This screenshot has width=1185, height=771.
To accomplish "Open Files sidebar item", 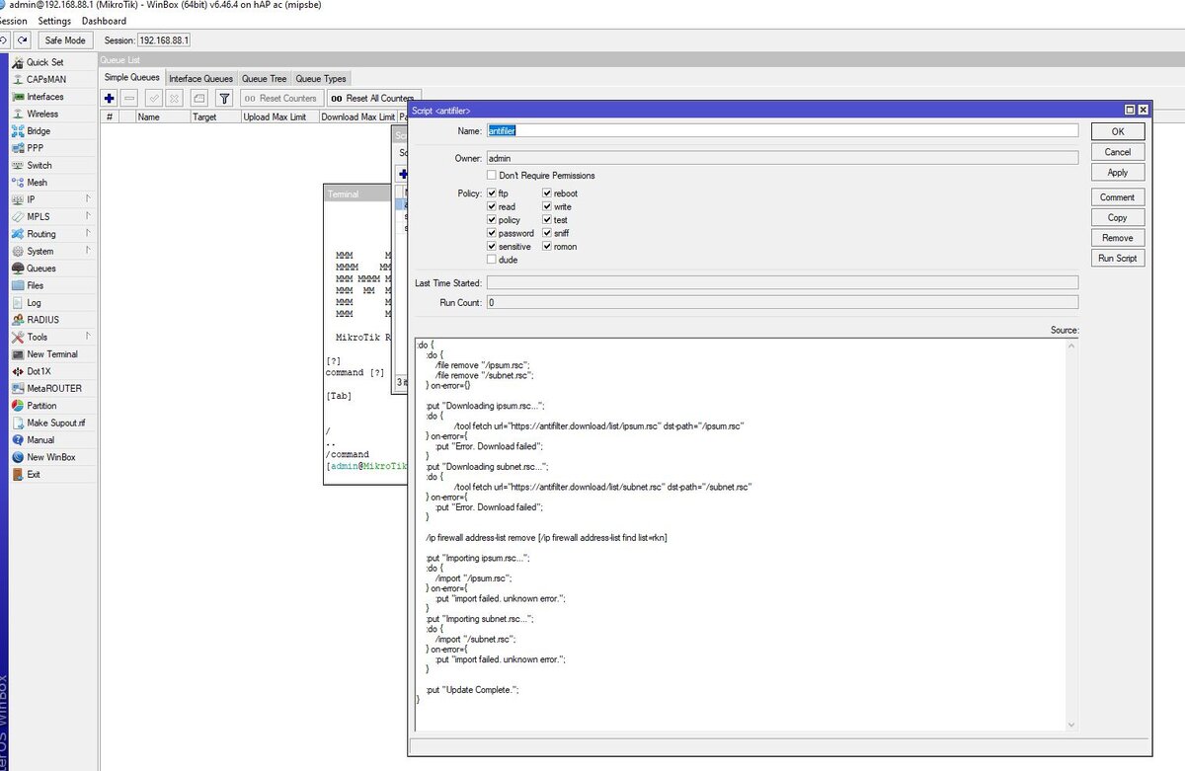I will pyautogui.click(x=35, y=285).
